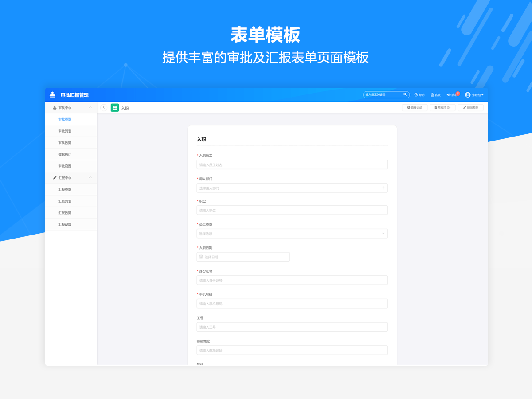Click the 查看记录 button
The width and height of the screenshot is (532, 399).
[415, 107]
